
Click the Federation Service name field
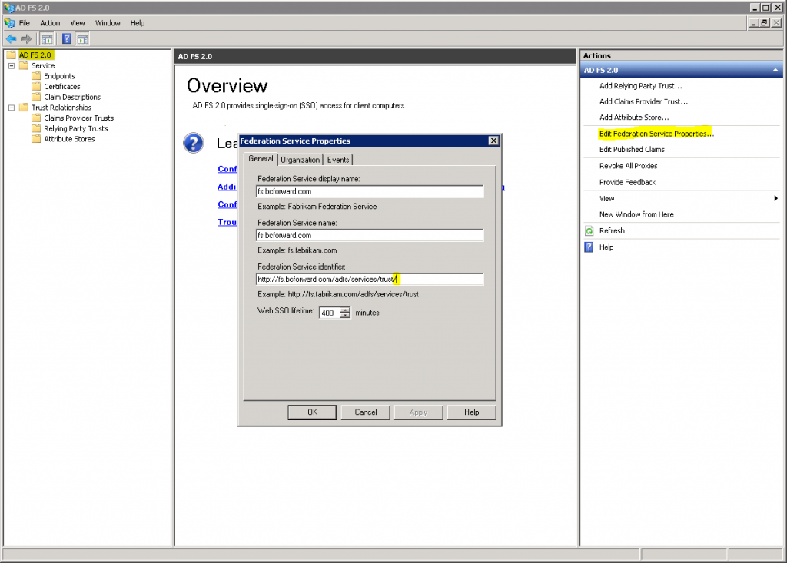(x=370, y=235)
